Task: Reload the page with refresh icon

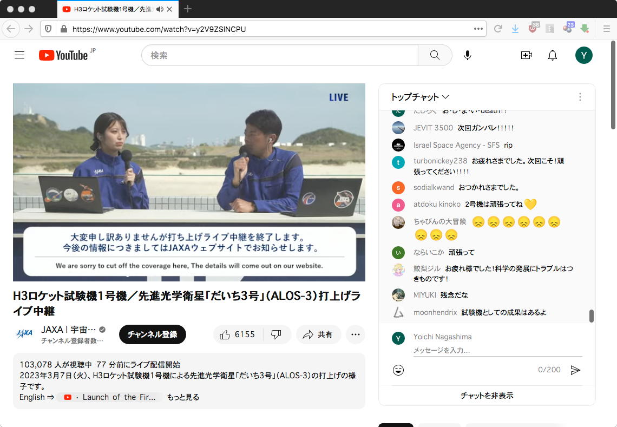Action: 498,29
